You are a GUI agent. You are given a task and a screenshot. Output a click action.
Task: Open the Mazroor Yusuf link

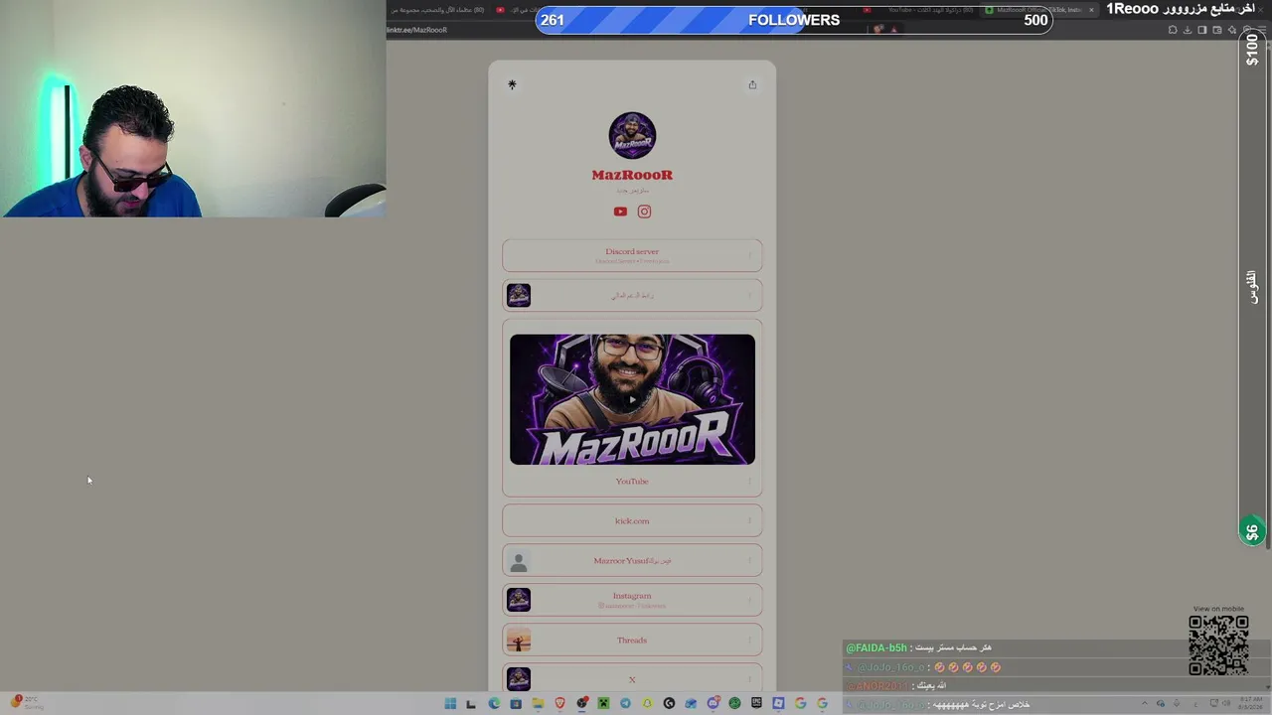point(632,561)
